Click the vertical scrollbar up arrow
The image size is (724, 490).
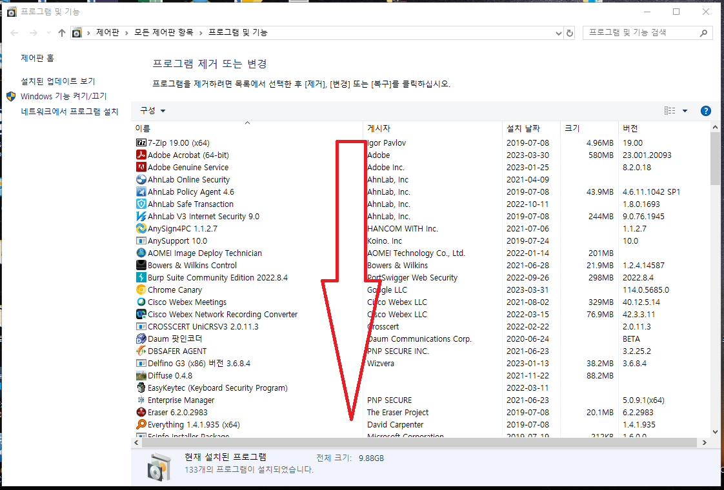click(715, 127)
